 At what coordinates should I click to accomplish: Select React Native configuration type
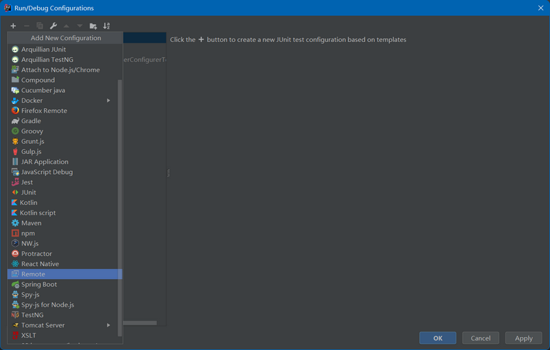65,264
